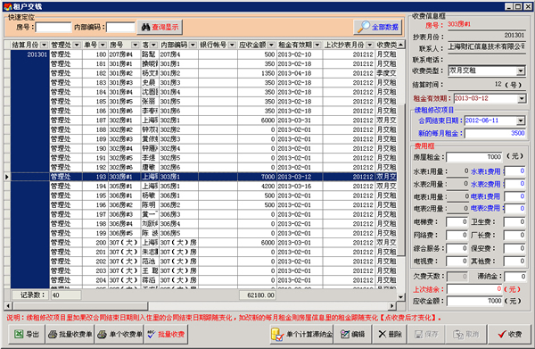Click the 上次结余 input field
Image resolution: width=535 pixels, height=349 pixels.
(x=474, y=289)
